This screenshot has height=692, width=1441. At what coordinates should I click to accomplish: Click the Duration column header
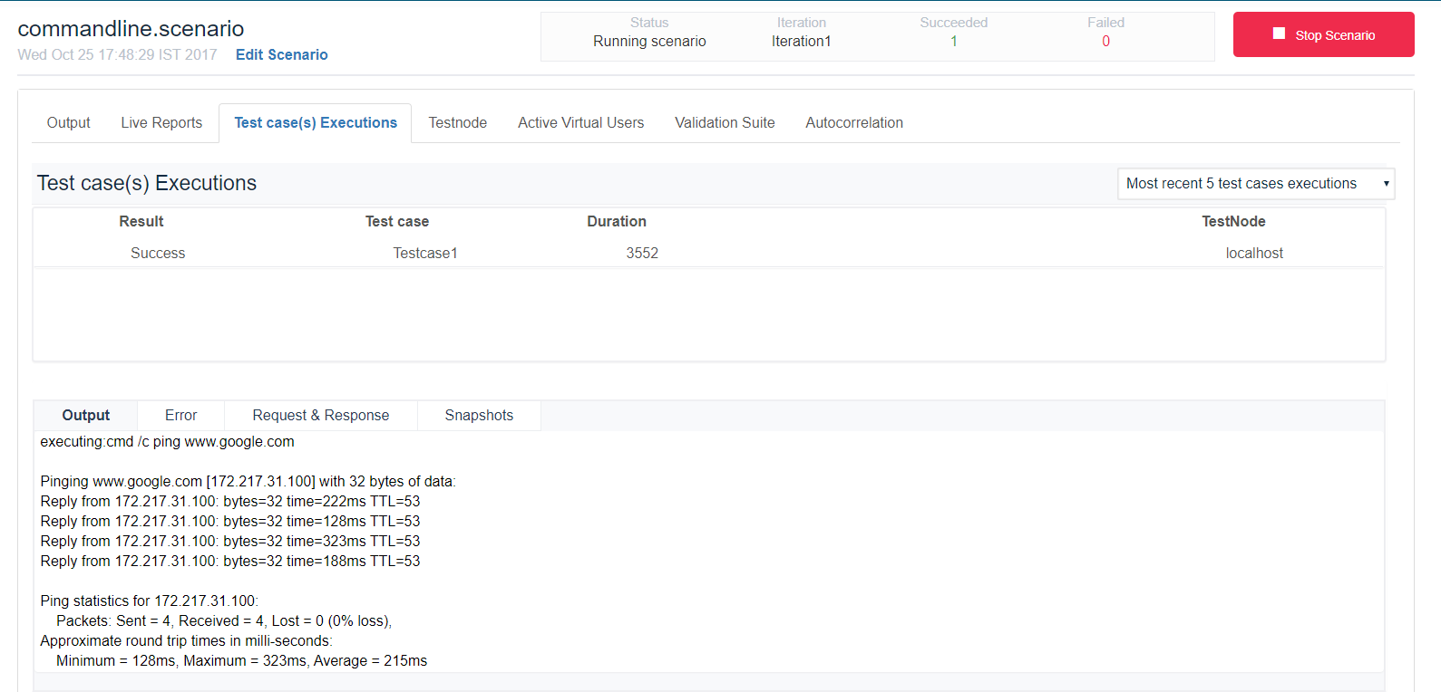617,221
